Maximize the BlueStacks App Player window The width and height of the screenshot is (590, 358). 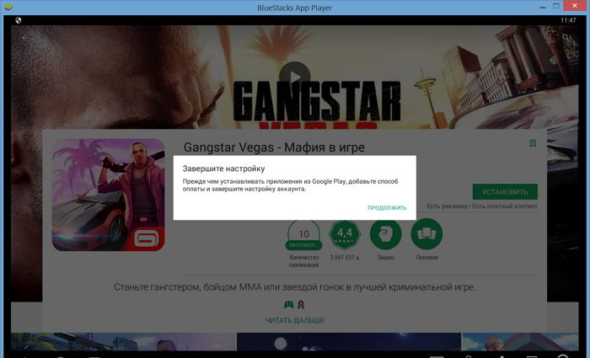coord(556,6)
